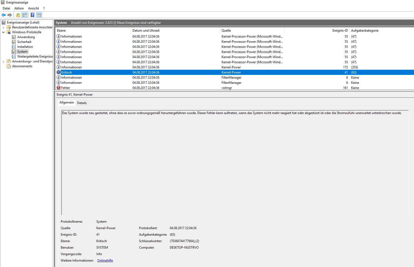Sort by the Ebene column header
This screenshot has height=267, width=414.
93,31
